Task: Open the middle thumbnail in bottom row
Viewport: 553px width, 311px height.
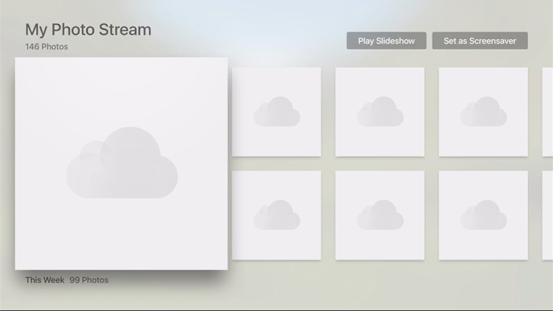Action: point(380,215)
